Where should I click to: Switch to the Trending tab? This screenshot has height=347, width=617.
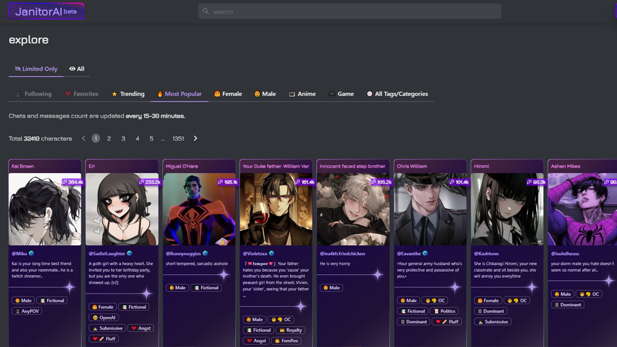(x=128, y=94)
